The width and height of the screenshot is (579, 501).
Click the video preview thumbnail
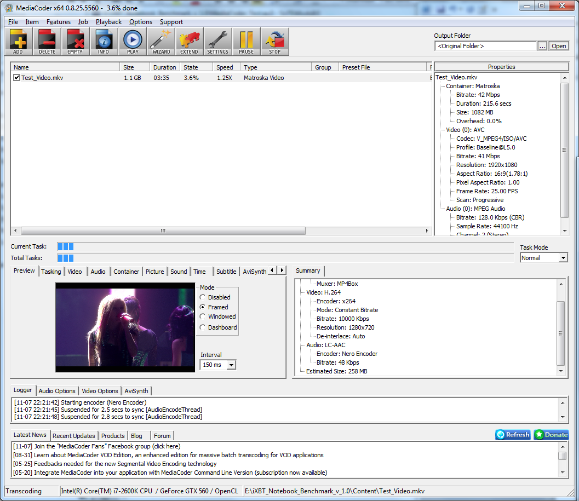click(x=125, y=327)
